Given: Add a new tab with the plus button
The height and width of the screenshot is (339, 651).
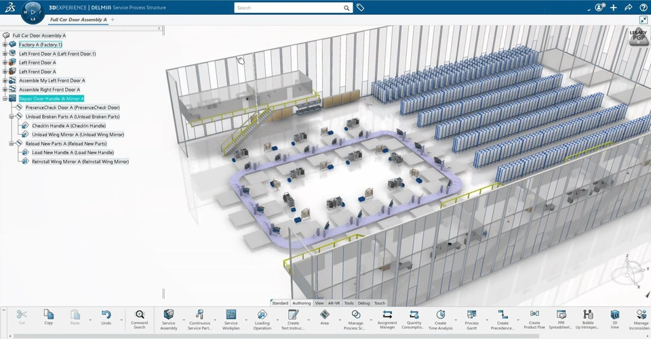Looking at the screenshot, I should (x=113, y=20).
